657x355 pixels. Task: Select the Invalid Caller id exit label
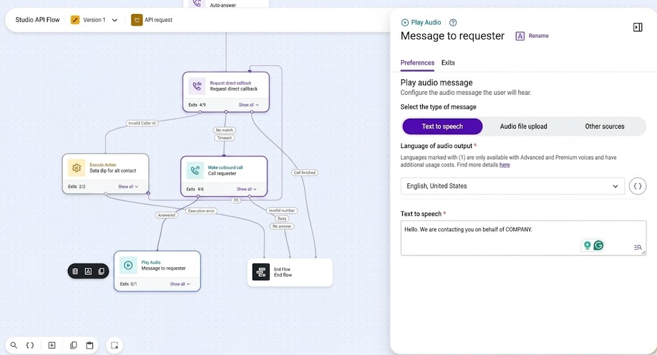click(x=142, y=123)
